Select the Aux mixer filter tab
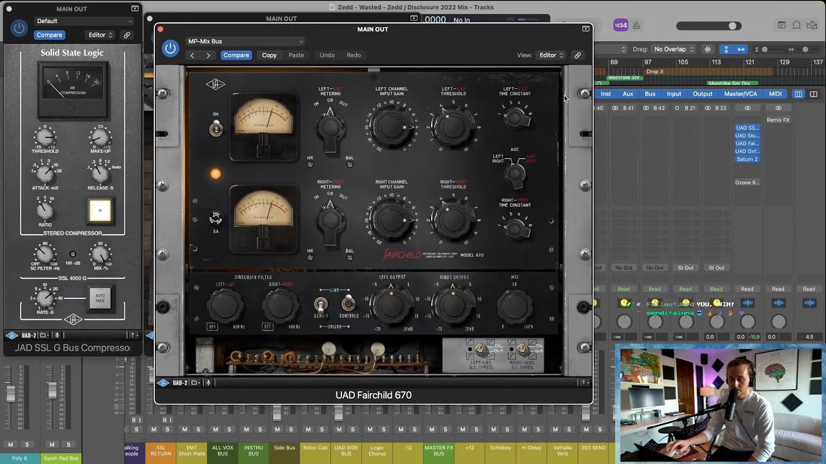 tap(628, 94)
